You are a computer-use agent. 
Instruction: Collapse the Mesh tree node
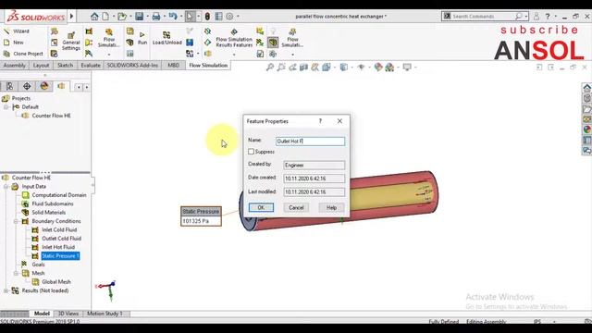pos(16,273)
